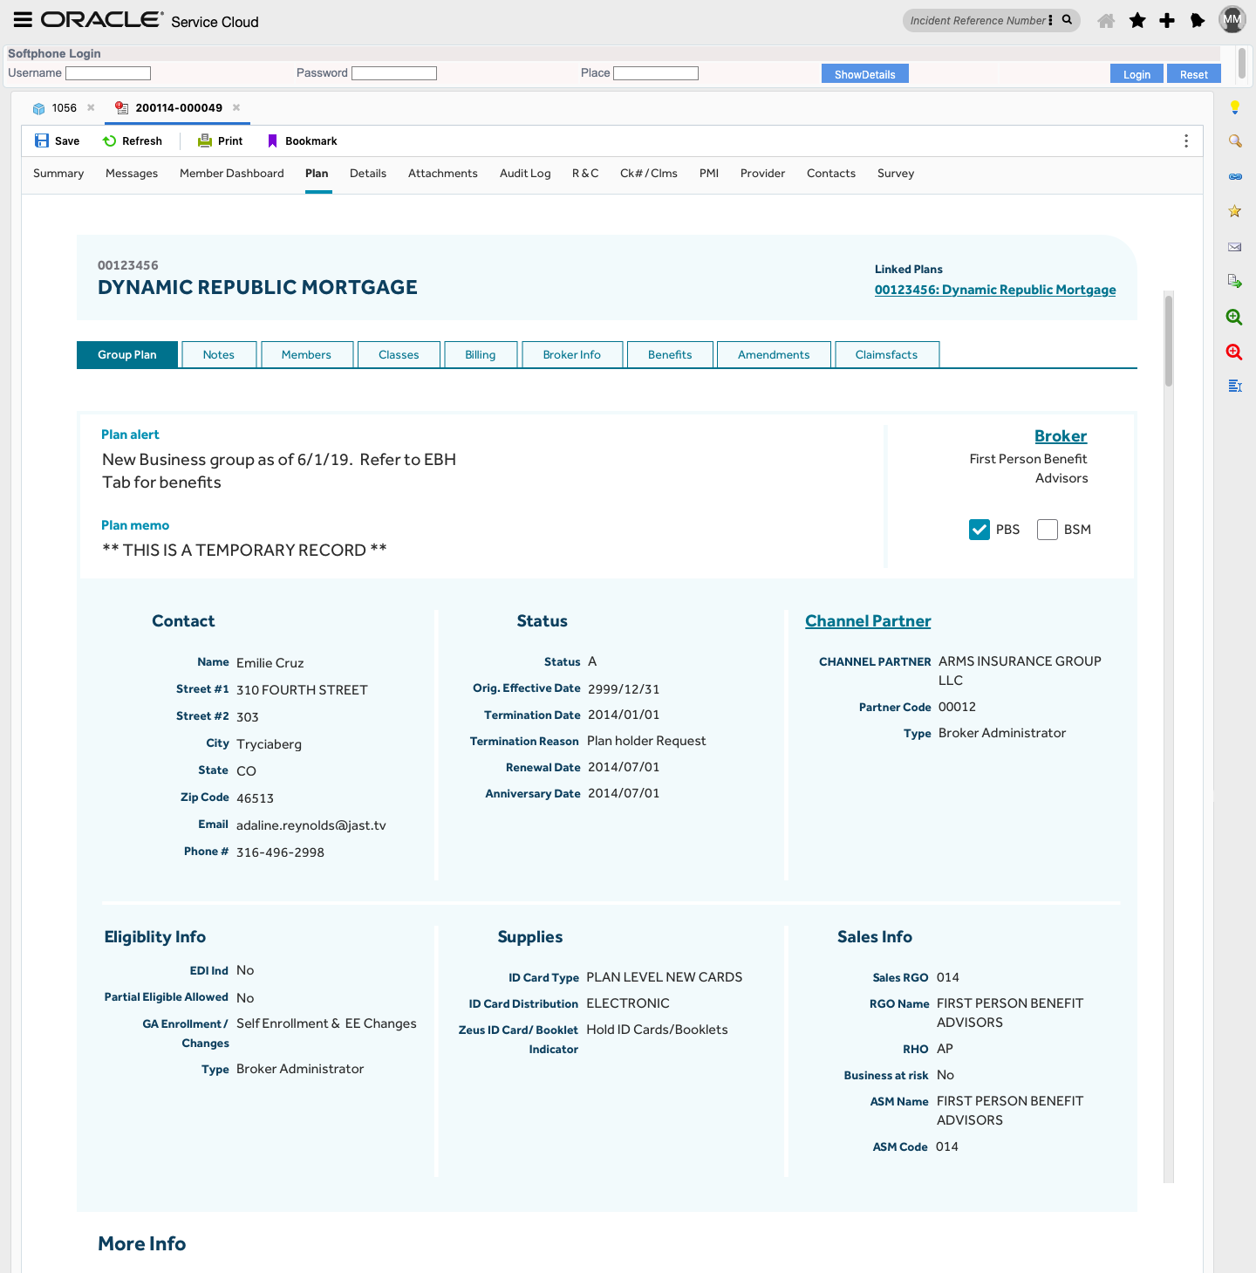Click the softphone Reset button

coord(1194,73)
